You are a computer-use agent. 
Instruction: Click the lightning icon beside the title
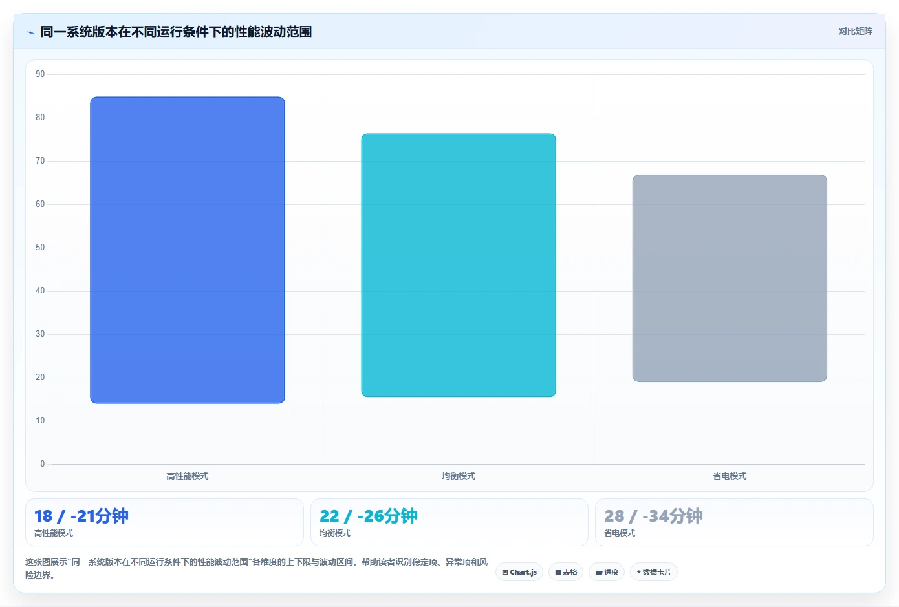click(x=30, y=32)
